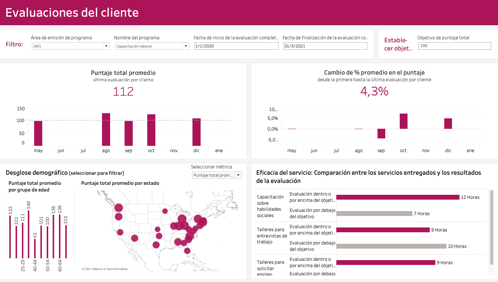Select the Florida bubble on the map
Viewport: 498px width, 282px height.
[187, 251]
